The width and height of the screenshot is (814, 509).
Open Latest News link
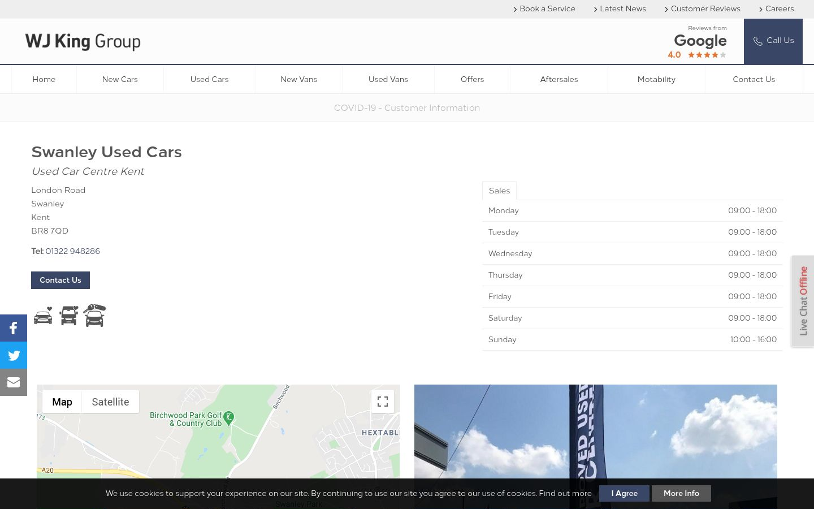point(620,9)
